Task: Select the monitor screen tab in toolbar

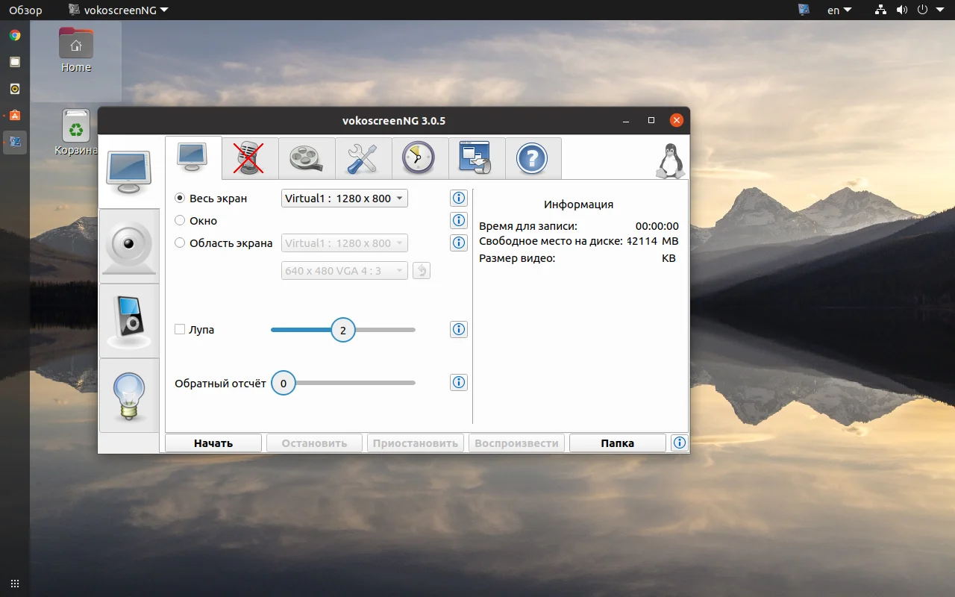Action: pos(193,157)
